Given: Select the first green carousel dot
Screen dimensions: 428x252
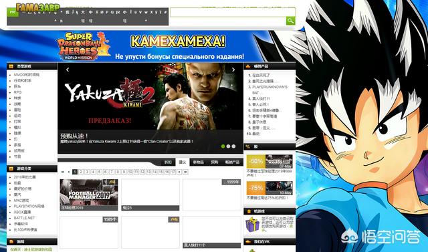Looking at the screenshot, I should [223, 146].
